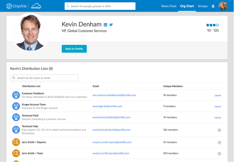This screenshot has height=162, width=234.
Task: Click the profile completeness dots indicator
Action: point(213,25)
